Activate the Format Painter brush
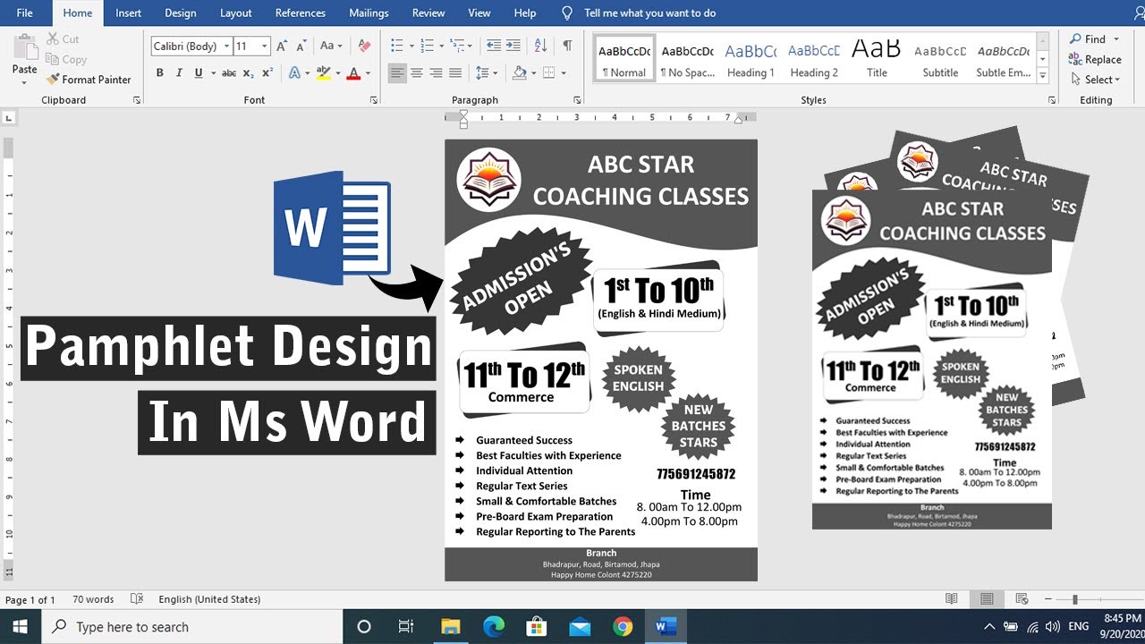The image size is (1145, 644). tap(89, 80)
